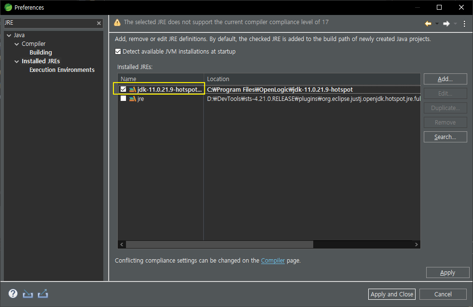The width and height of the screenshot is (473, 307).
Task: Click the jdk-11.0.21.9-hotspot library icon
Action: 132,90
